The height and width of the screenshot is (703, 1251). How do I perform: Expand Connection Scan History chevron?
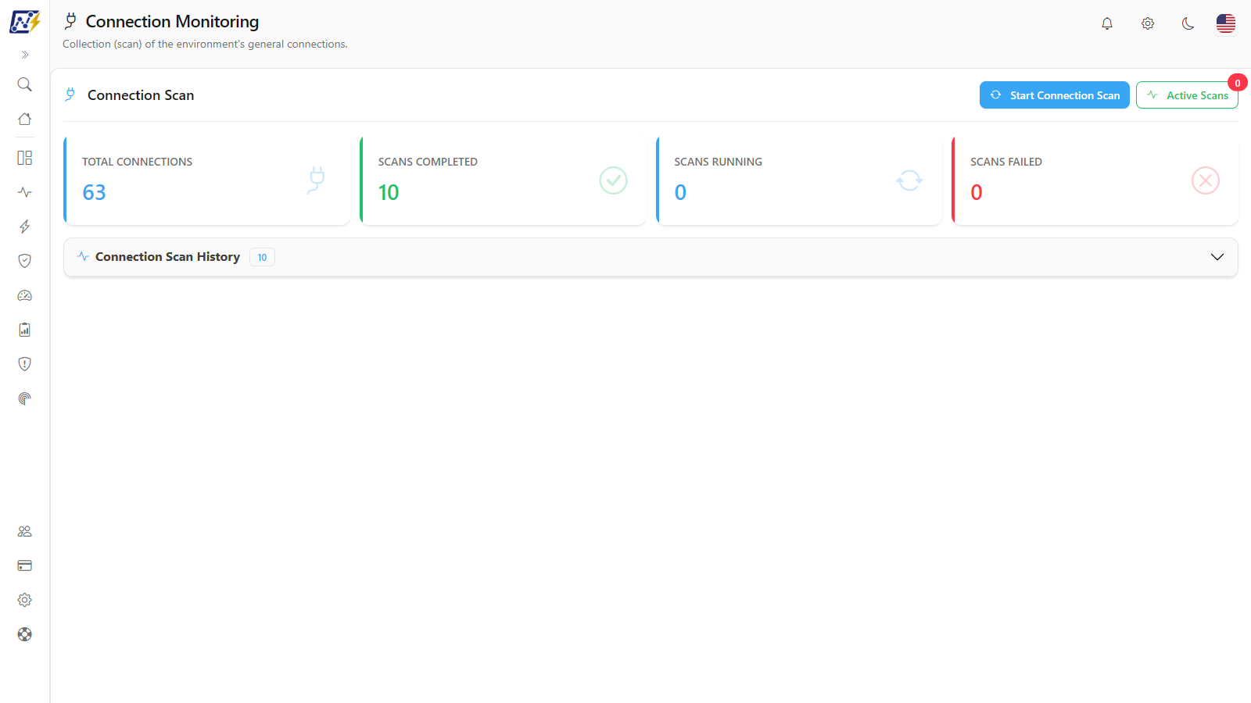1217,257
